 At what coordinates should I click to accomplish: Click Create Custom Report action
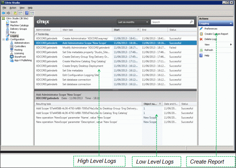[x=216, y=34]
